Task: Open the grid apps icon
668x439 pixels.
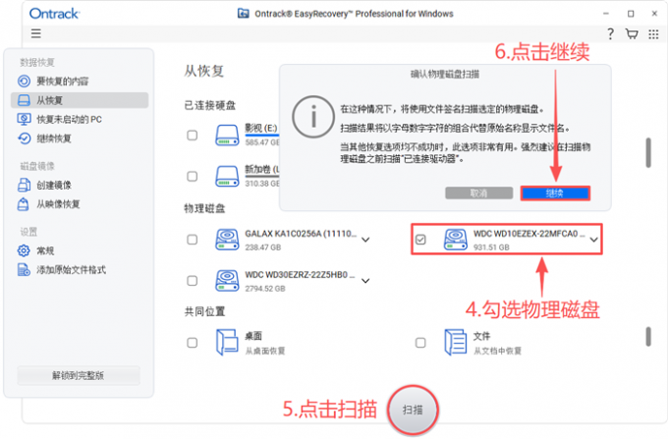Action: (653, 34)
